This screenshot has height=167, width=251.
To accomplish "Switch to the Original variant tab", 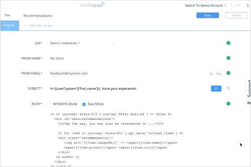I will [9, 25].
